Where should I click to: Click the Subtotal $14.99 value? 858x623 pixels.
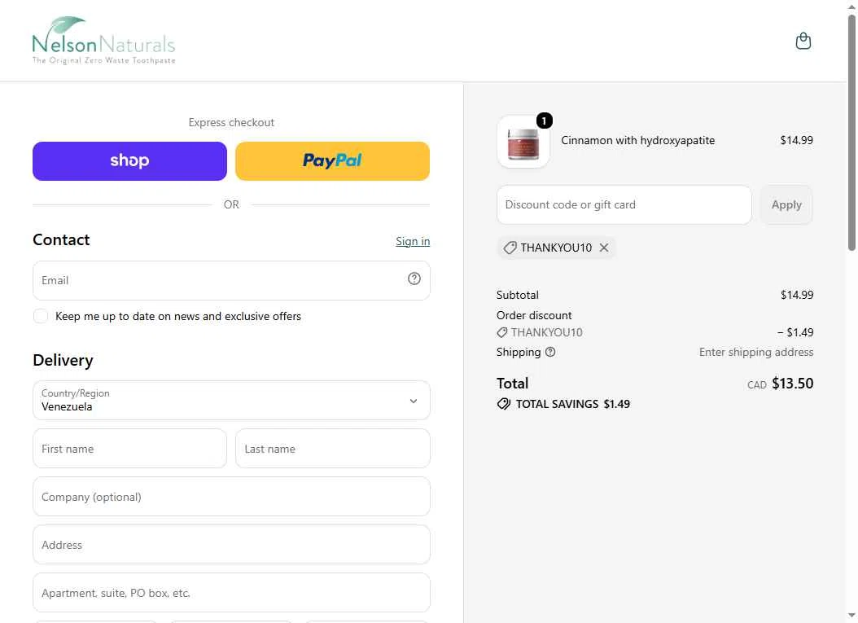(797, 295)
